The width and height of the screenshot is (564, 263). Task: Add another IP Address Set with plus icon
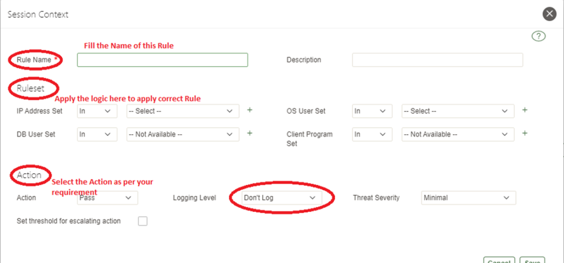(250, 110)
